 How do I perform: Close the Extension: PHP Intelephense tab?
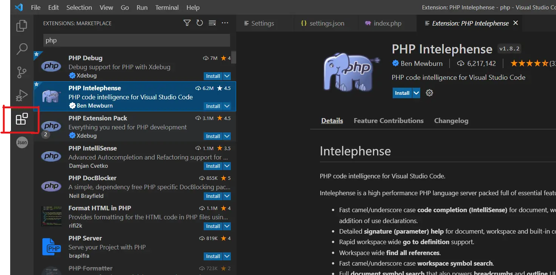(516, 23)
